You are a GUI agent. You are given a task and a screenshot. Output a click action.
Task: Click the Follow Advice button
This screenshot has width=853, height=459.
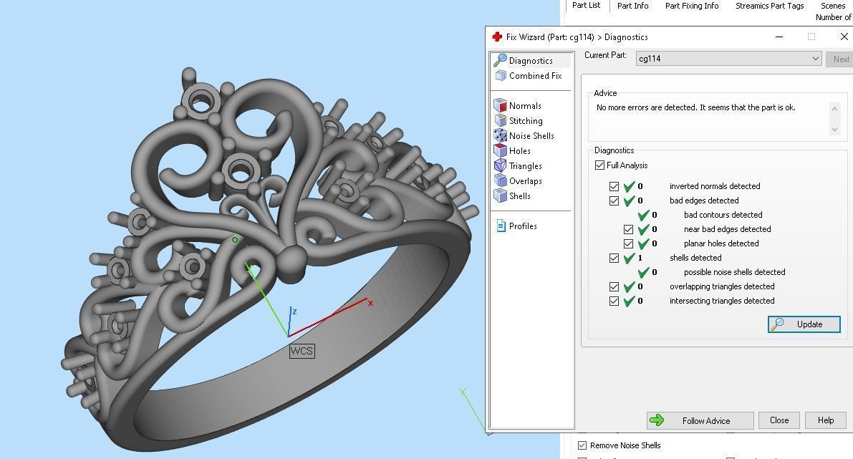700,420
